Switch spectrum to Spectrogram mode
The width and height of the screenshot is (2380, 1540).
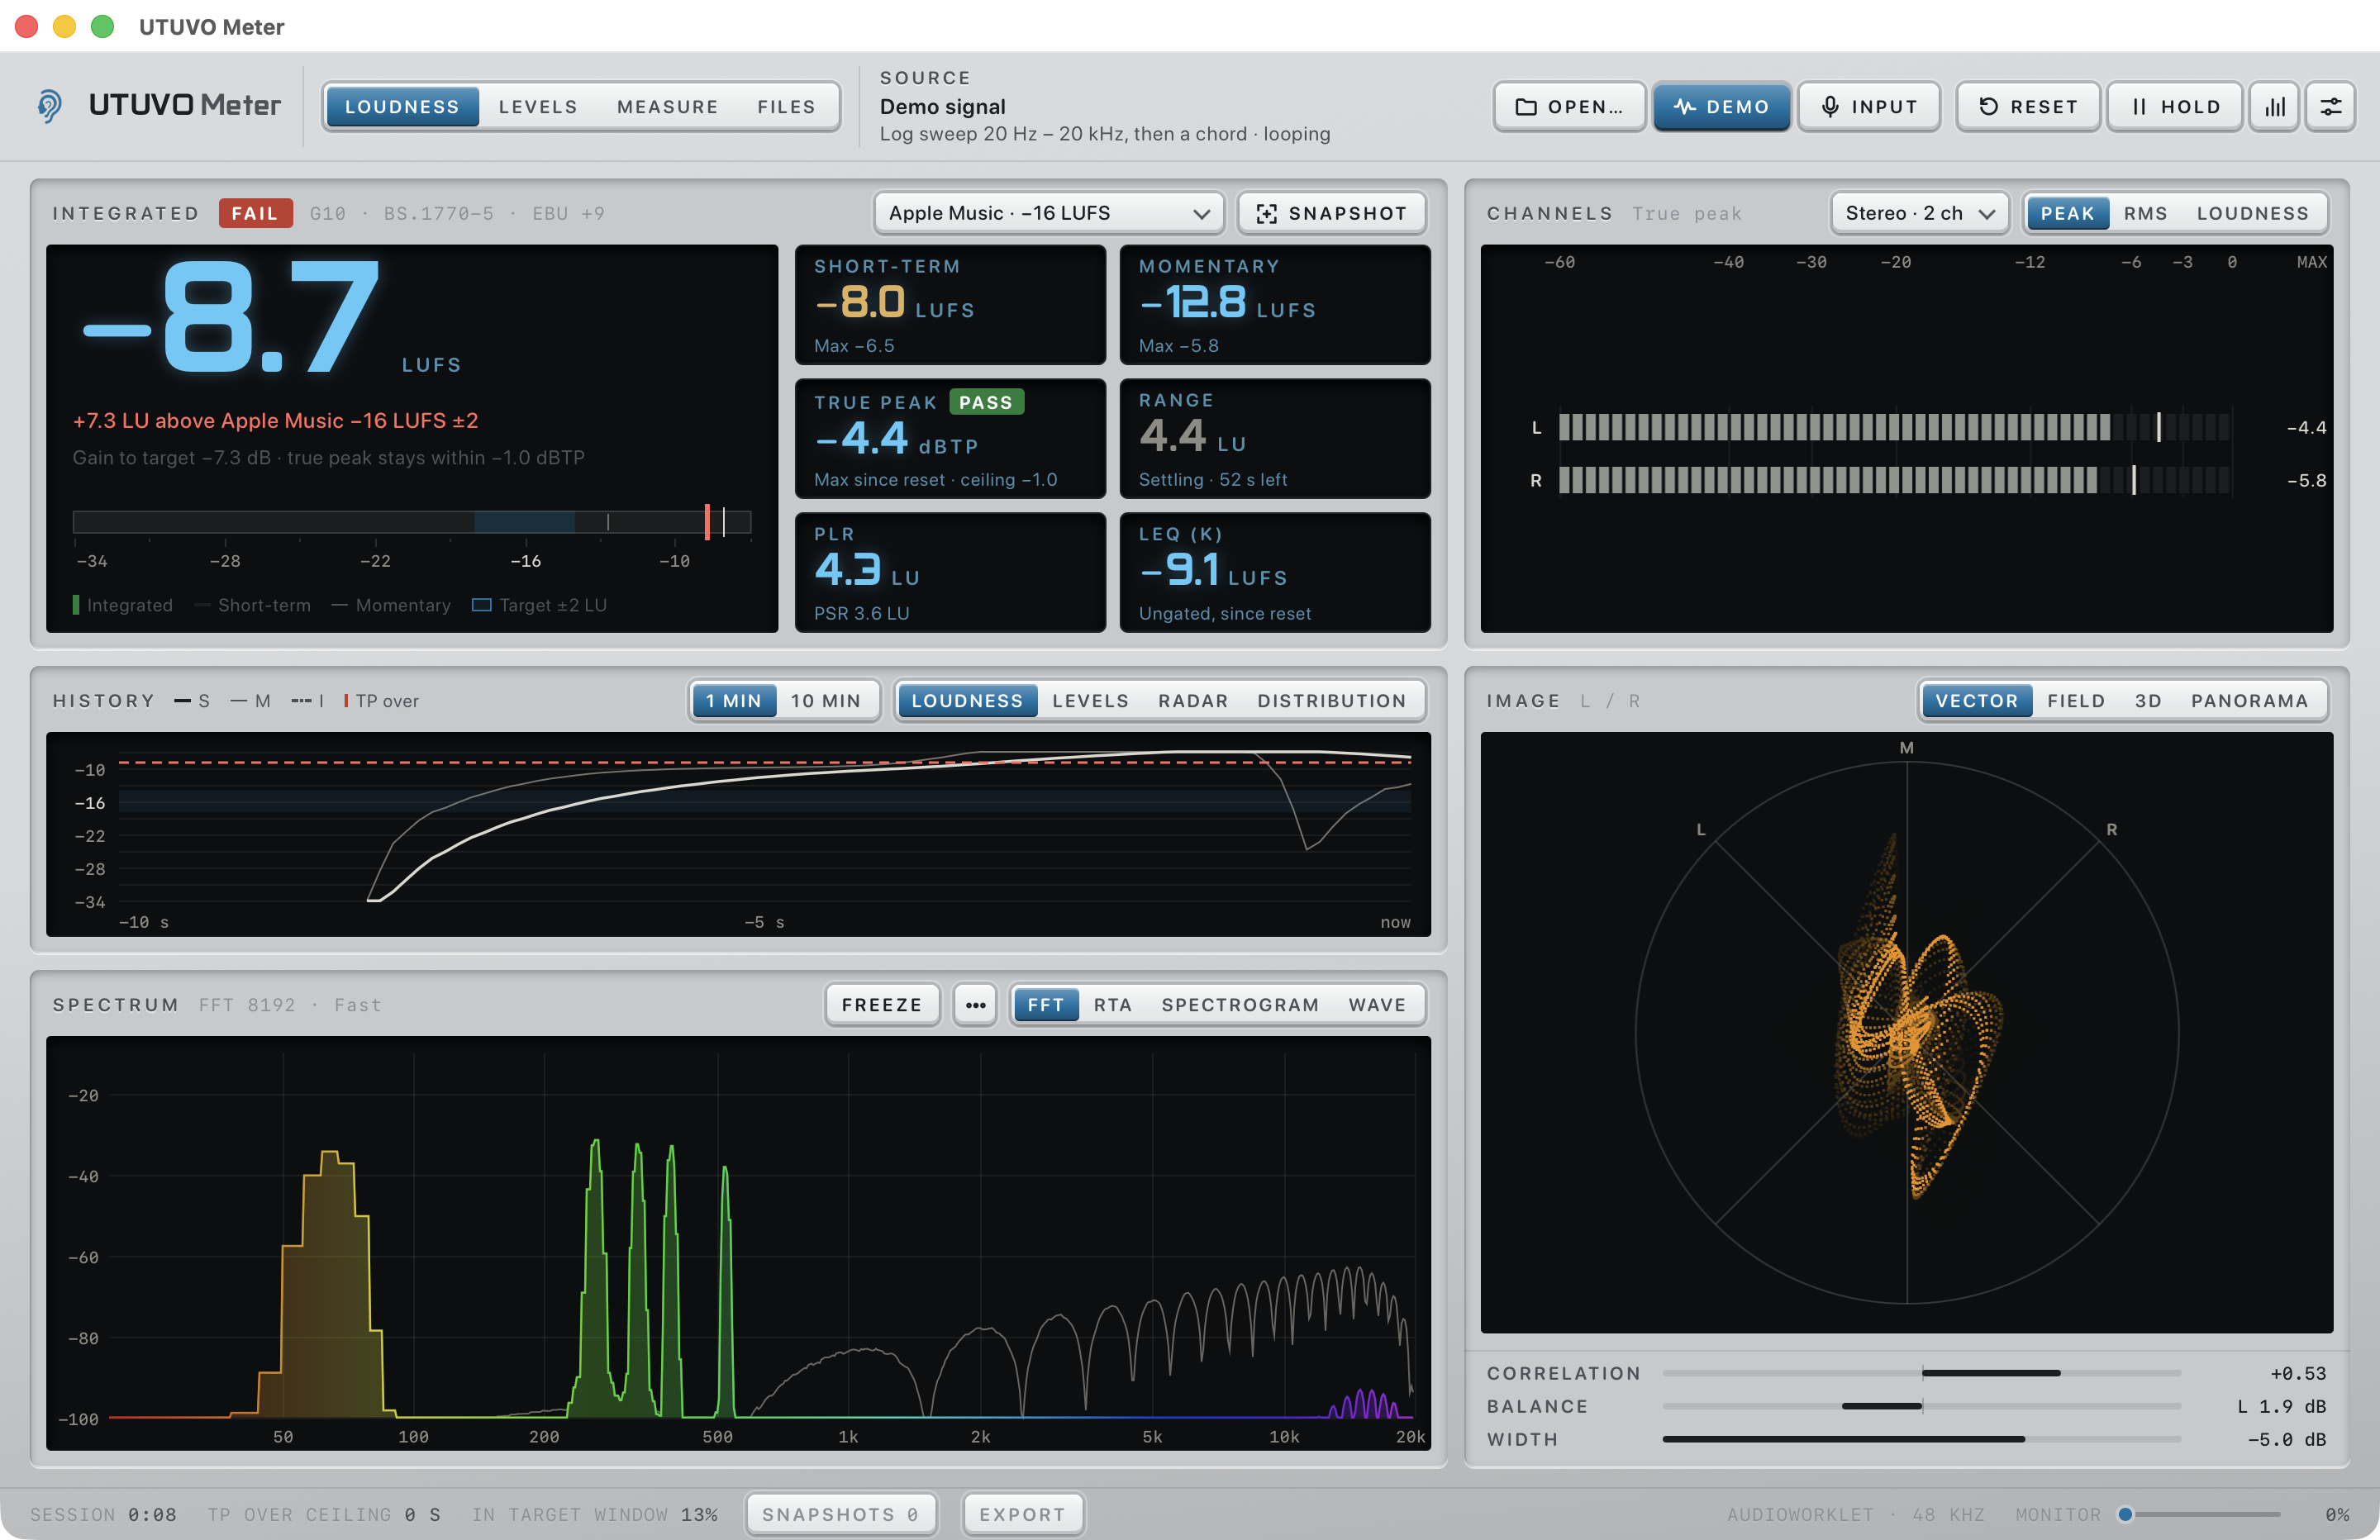point(1240,1005)
